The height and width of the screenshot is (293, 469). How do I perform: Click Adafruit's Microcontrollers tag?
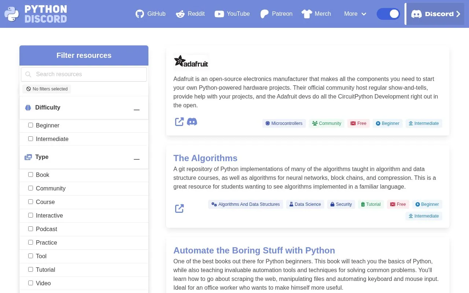pos(284,123)
